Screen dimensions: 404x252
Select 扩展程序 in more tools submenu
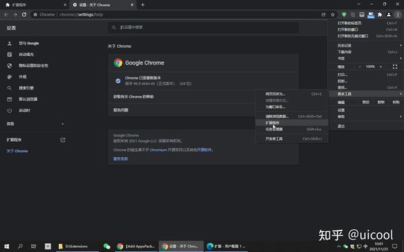point(292,123)
